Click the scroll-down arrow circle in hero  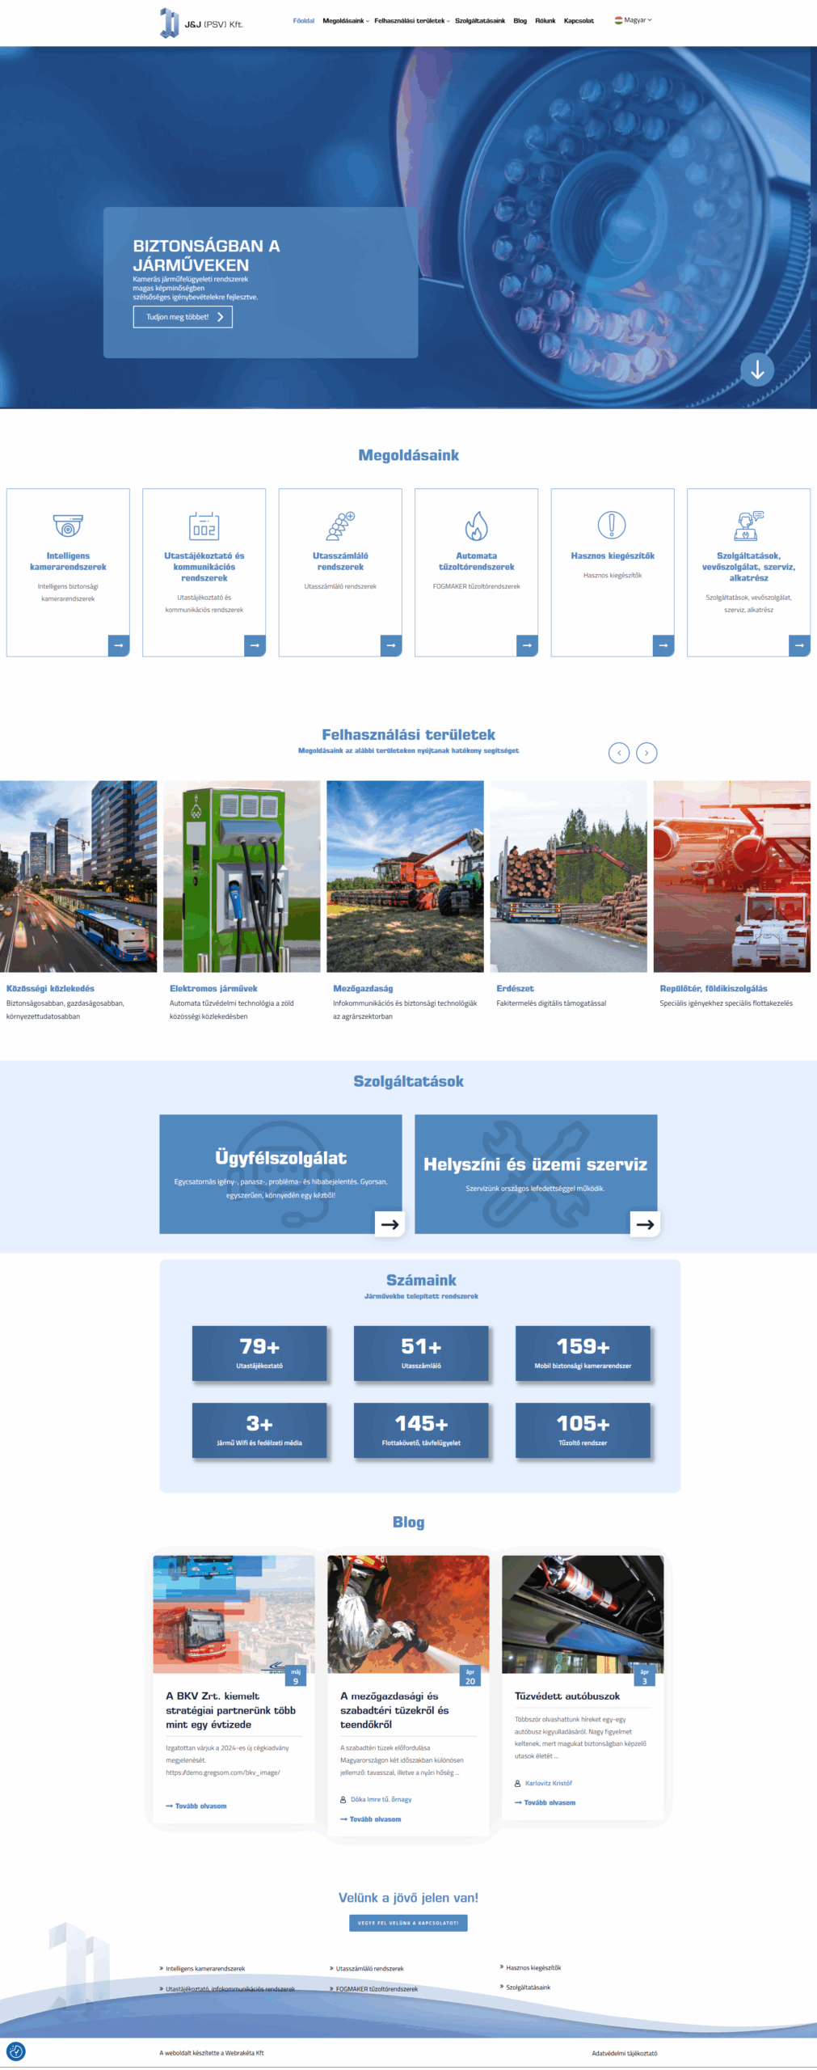[757, 370]
